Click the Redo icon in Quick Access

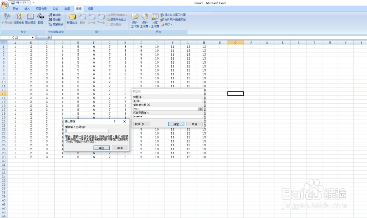[x=25, y=3]
